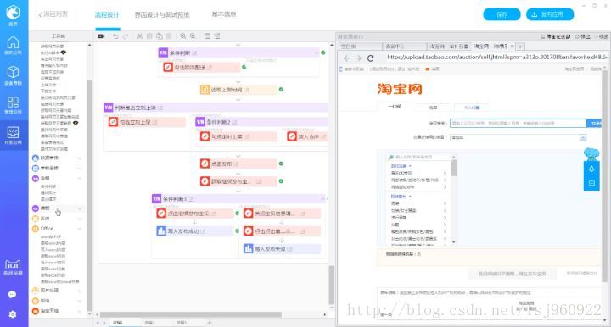
Task: Click the bell icon on Taobao floating panel
Action: 591,169
